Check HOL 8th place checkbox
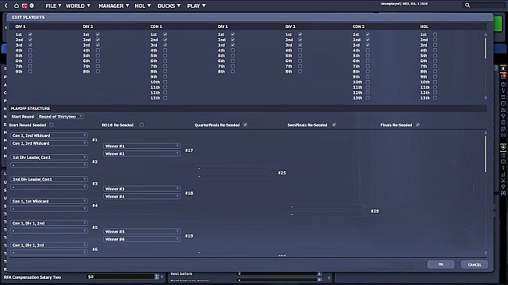 pos(435,72)
